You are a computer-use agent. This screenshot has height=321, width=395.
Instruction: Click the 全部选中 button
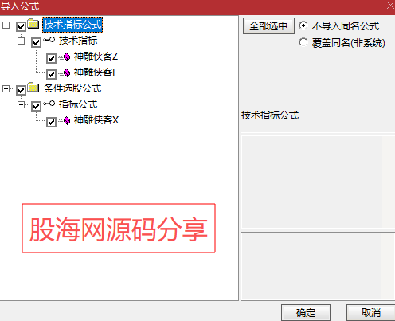pyautogui.click(x=268, y=26)
